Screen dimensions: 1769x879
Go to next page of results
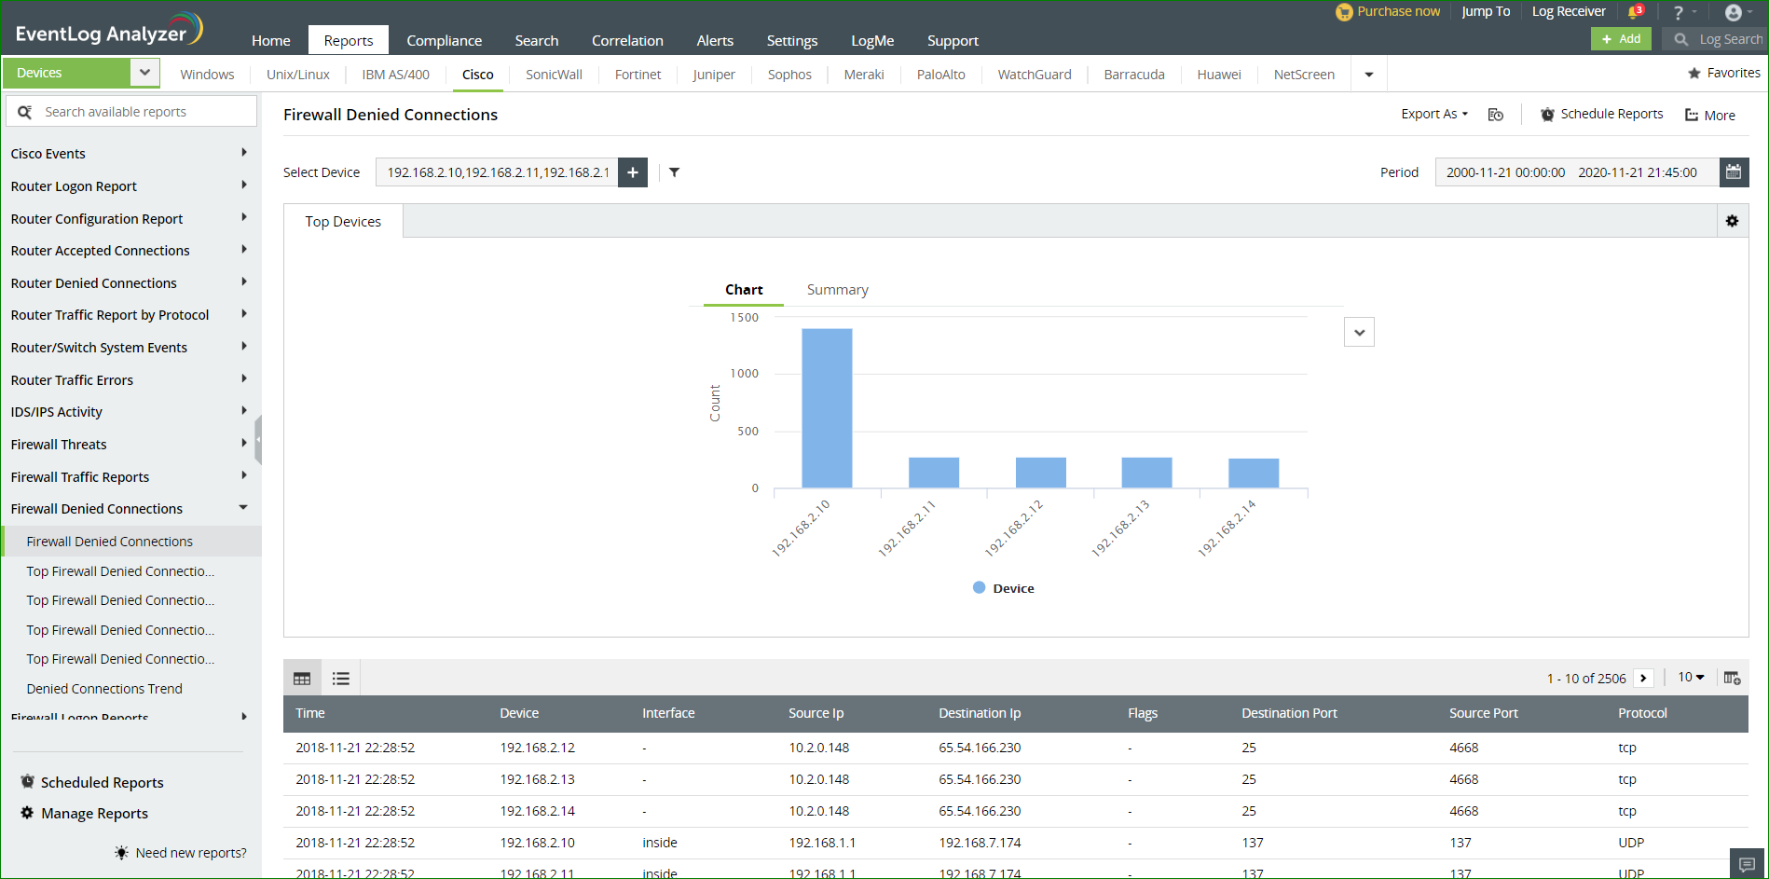[1644, 679]
